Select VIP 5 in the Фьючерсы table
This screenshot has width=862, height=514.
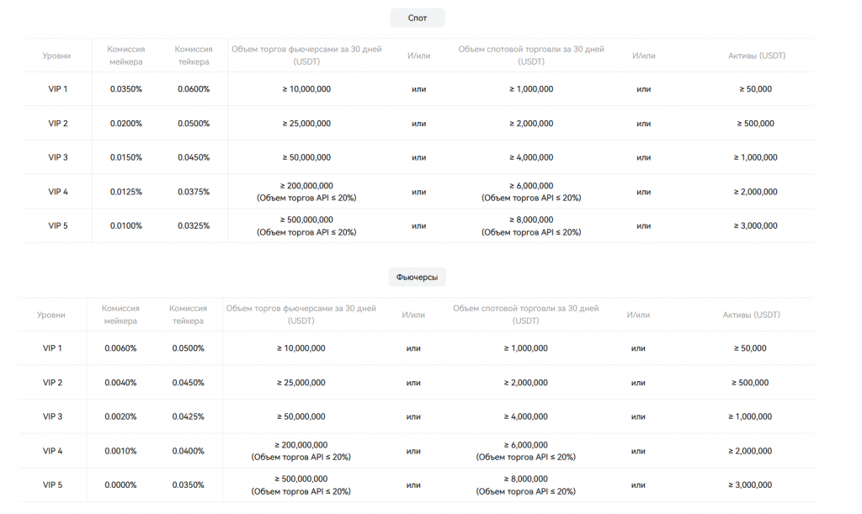click(x=53, y=485)
